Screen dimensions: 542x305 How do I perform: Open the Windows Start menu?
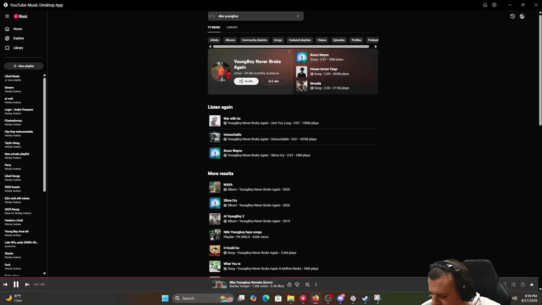[x=165, y=298]
